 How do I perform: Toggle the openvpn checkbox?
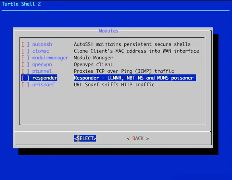tap(25, 64)
